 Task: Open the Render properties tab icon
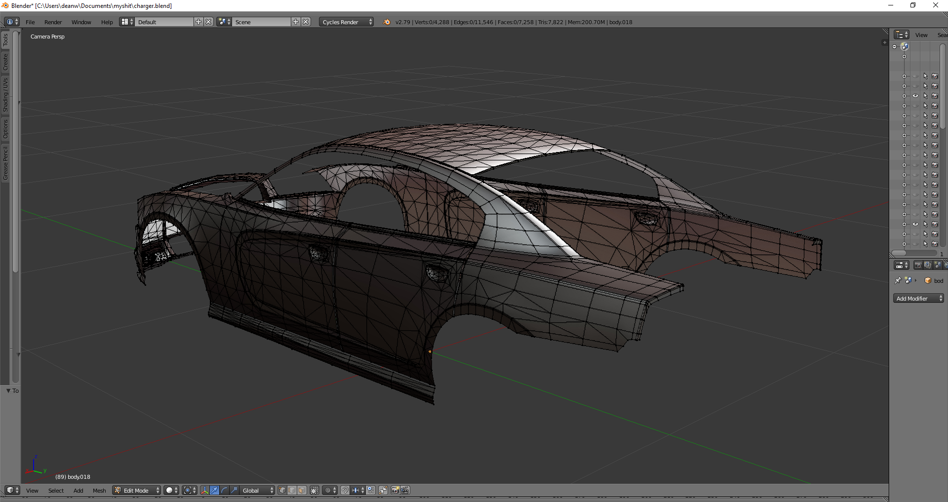(x=918, y=265)
